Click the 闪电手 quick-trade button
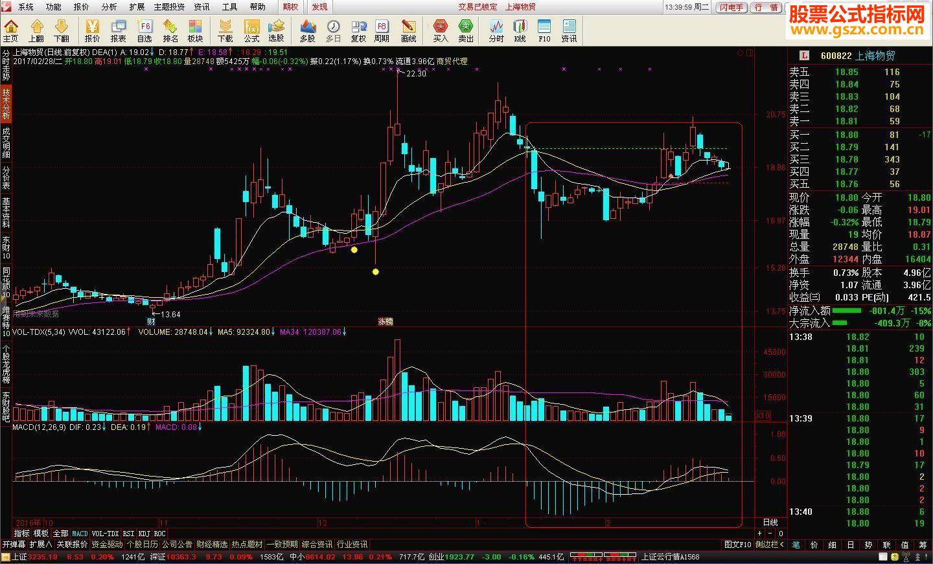Viewport: 933px width, 564px height. (x=731, y=7)
